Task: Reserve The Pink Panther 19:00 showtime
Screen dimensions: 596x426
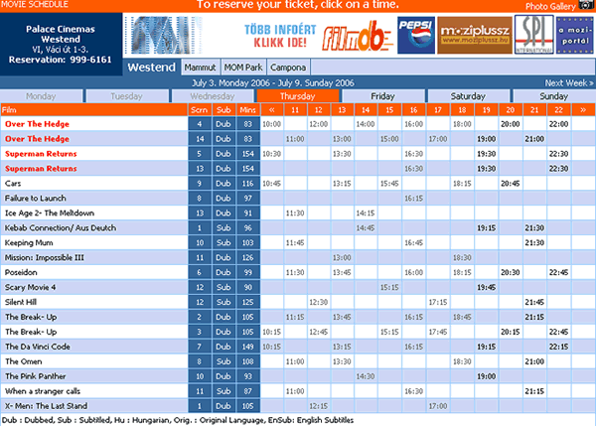Action: coord(486,375)
